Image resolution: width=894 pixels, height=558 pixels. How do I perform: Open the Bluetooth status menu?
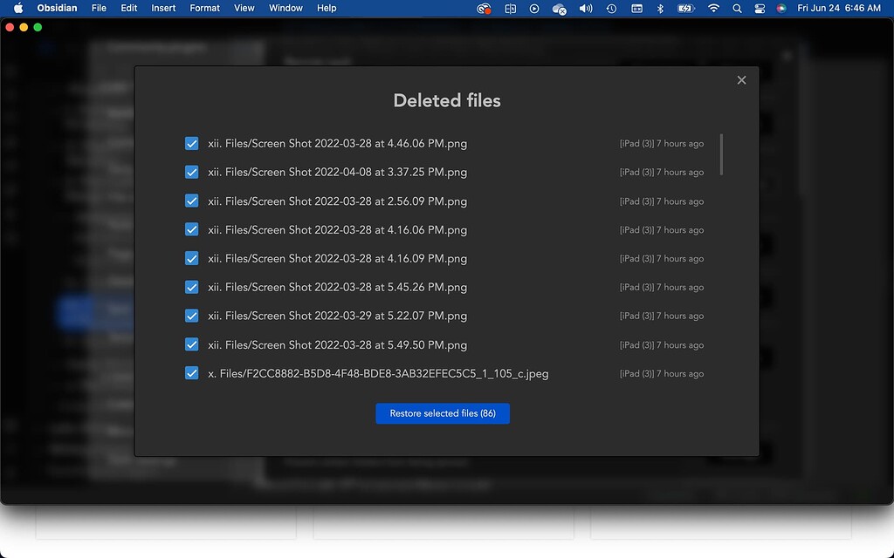coord(659,8)
